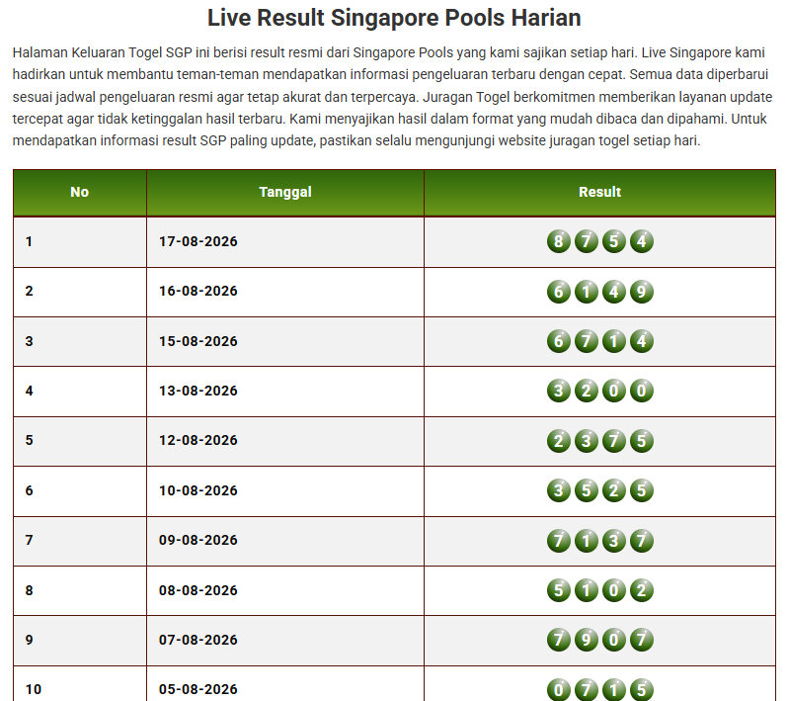Select the No column header
This screenshot has width=789, height=701.
(80, 192)
